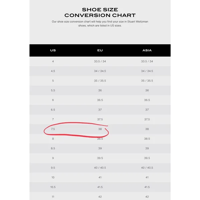Click the US column header
The image size is (200, 200).
click(53, 50)
